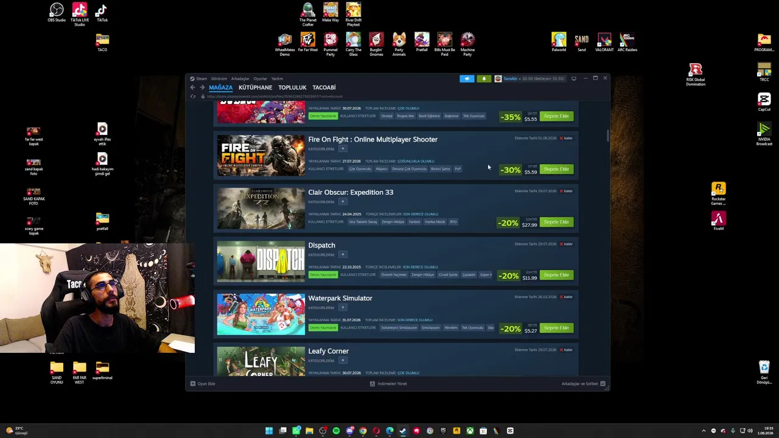The width and height of the screenshot is (779, 438).
Task: Select the Rockstar Games desktop icon
Action: point(719,193)
